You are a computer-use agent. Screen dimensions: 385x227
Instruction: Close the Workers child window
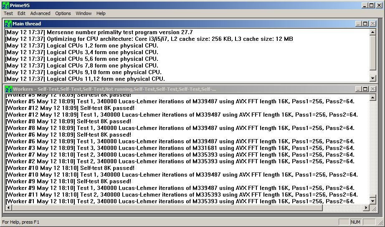(x=373, y=89)
